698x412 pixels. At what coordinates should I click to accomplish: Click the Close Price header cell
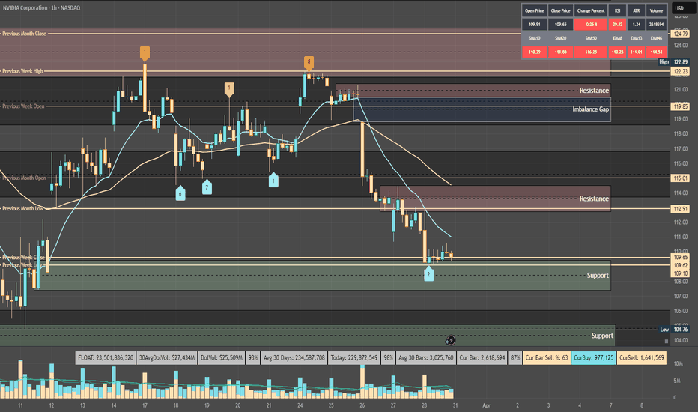click(560, 10)
